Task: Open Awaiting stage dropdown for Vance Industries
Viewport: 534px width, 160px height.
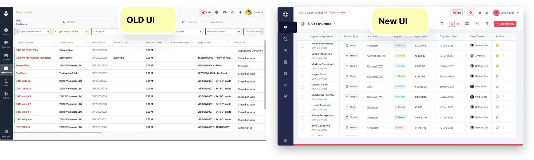Action: [400, 56]
